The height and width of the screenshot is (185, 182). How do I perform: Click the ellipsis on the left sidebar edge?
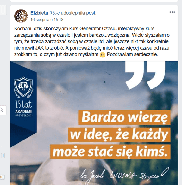click(x=2, y=146)
